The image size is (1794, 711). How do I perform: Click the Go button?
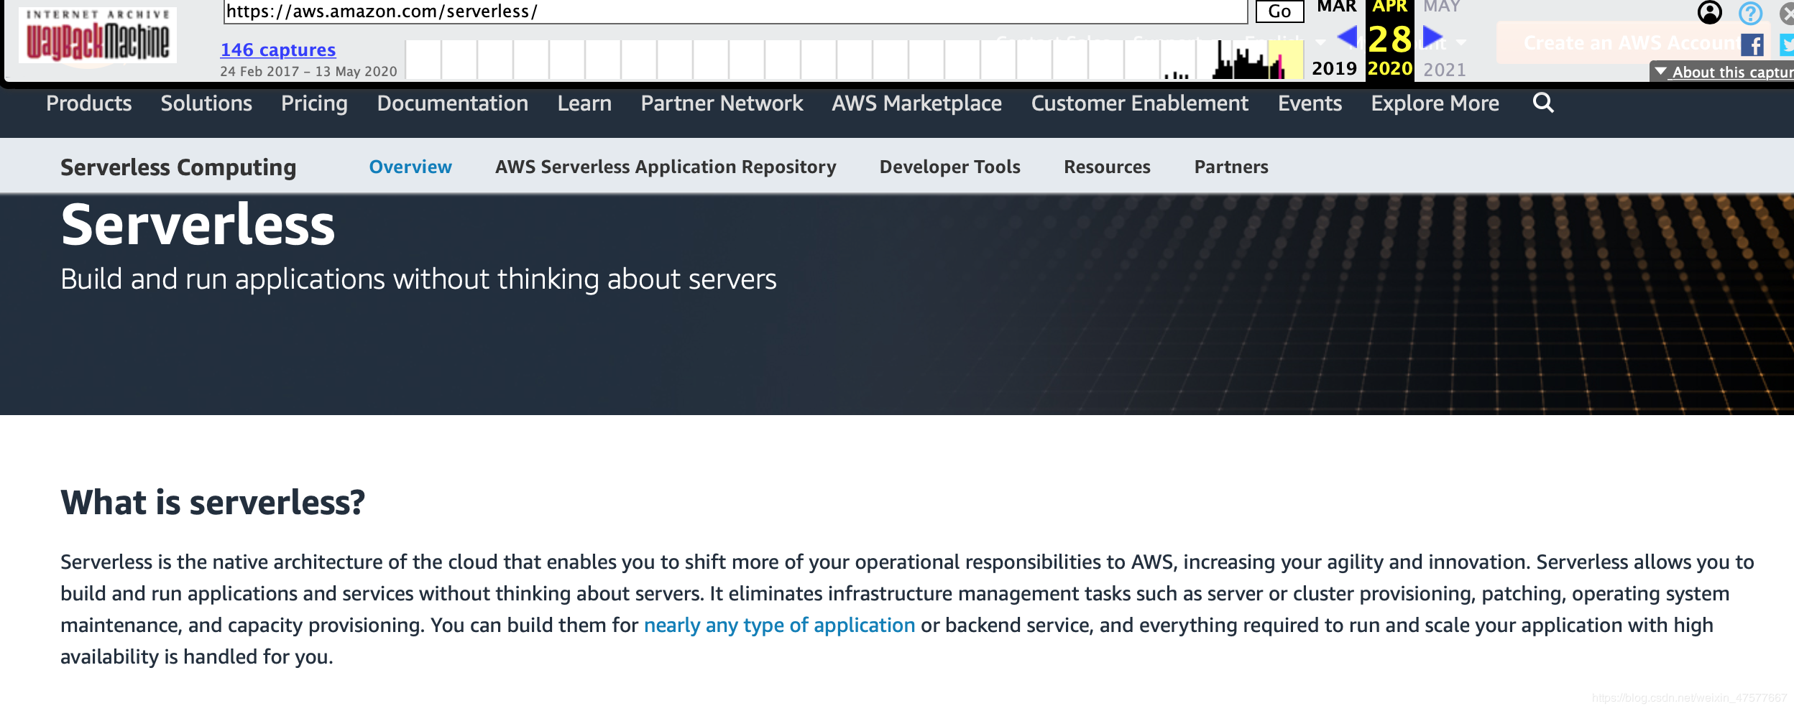(1279, 11)
